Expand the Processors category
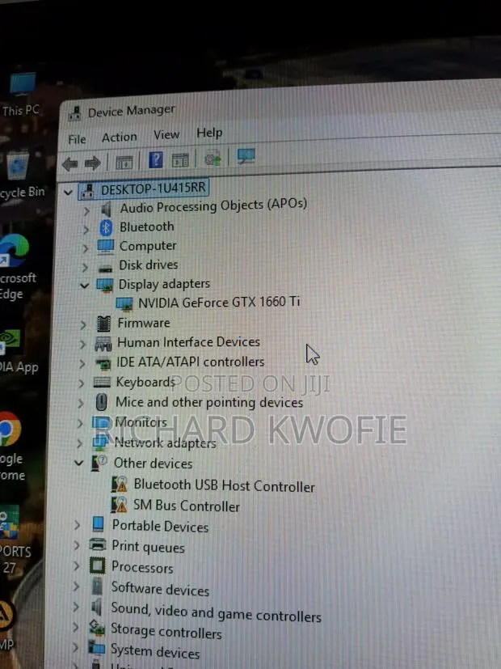 pos(76,565)
